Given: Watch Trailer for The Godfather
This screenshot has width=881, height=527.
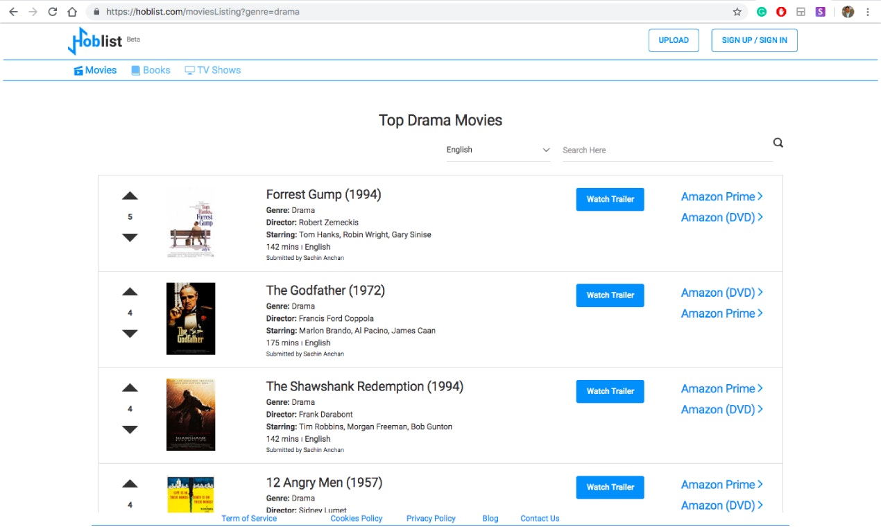Looking at the screenshot, I should pyautogui.click(x=610, y=295).
